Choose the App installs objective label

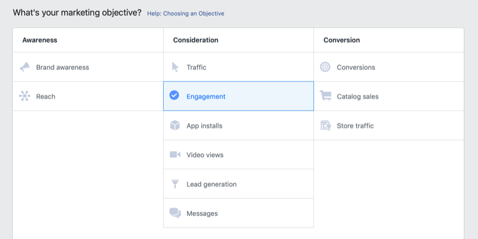coord(204,126)
